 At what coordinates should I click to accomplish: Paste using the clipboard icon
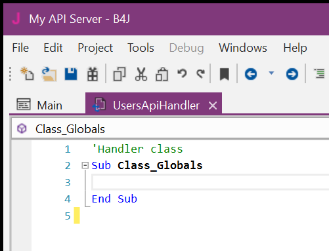pyautogui.click(x=162, y=74)
